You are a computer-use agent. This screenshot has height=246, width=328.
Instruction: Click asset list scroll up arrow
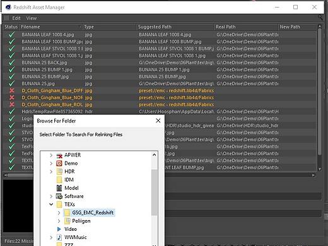pyautogui.click(x=320, y=26)
